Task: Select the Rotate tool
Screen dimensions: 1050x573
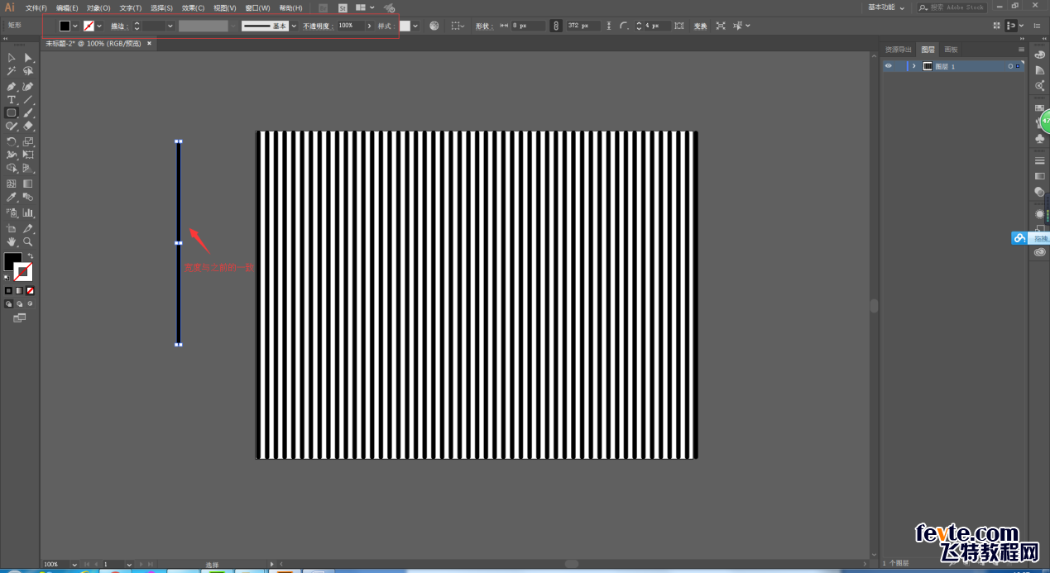Action: click(x=12, y=141)
